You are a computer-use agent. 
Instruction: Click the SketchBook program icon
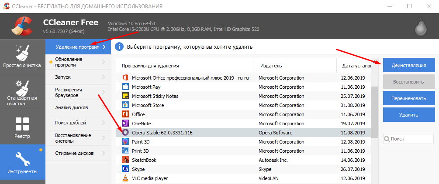pyautogui.click(x=125, y=160)
